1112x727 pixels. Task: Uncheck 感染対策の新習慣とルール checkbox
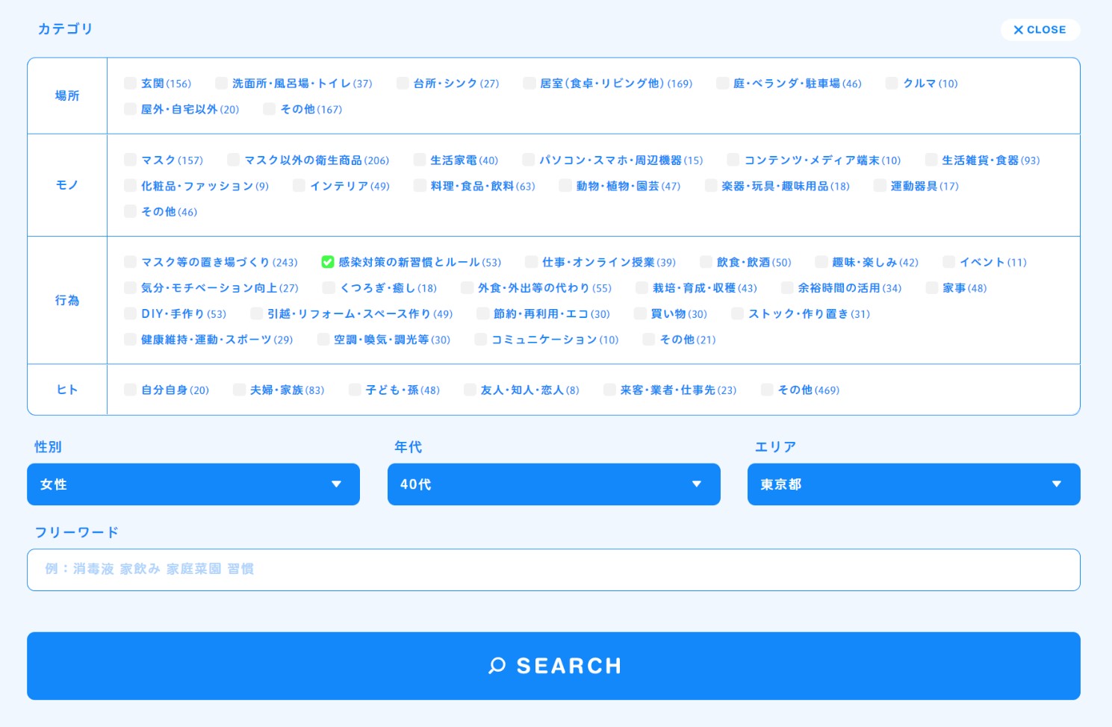[x=327, y=262]
